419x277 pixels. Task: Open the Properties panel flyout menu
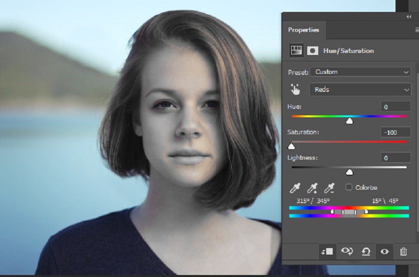[417, 30]
